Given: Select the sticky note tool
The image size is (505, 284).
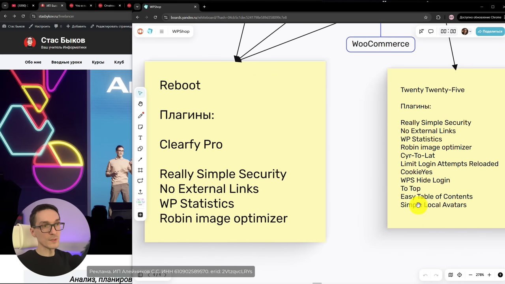Looking at the screenshot, I should click(140, 127).
